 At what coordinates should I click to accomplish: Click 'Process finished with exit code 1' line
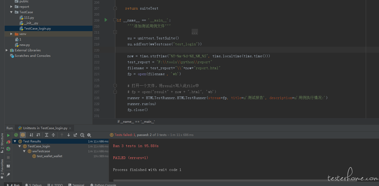(x=147, y=170)
